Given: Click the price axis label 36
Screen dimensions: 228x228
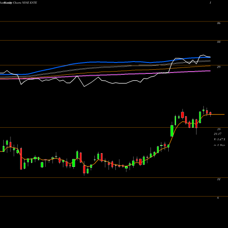Looking at the screenshot, I should click(x=218, y=23).
